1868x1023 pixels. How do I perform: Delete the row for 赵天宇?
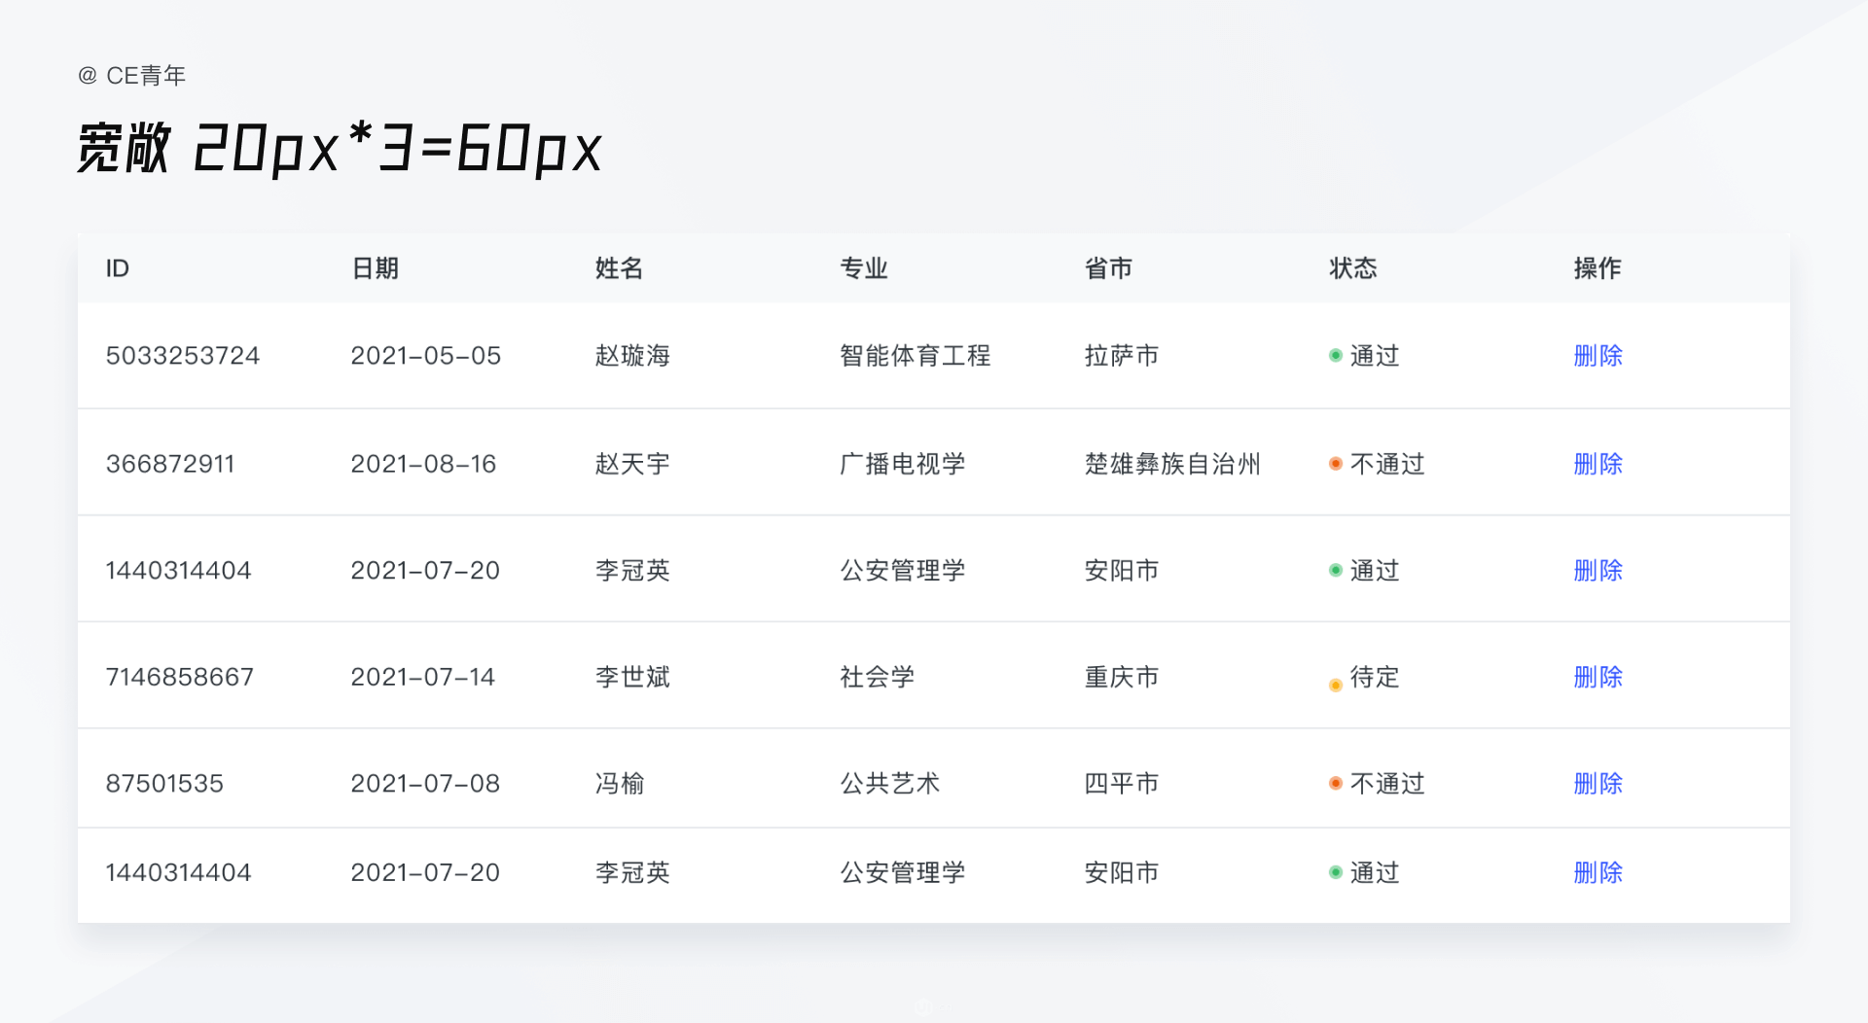(x=1598, y=464)
